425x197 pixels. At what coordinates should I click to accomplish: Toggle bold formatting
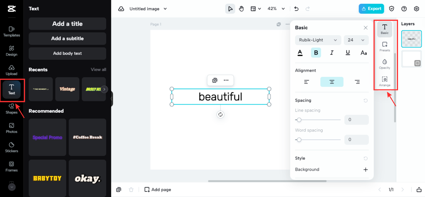coord(316,53)
